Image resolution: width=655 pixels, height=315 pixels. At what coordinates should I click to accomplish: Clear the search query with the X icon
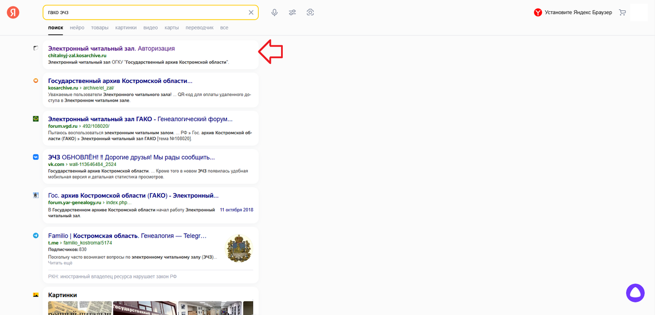(x=251, y=13)
